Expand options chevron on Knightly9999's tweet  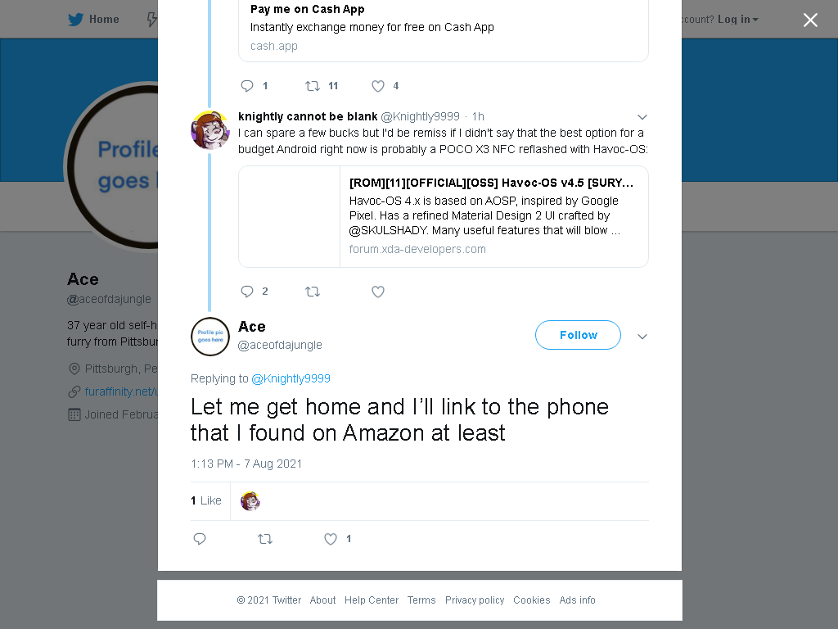[642, 117]
